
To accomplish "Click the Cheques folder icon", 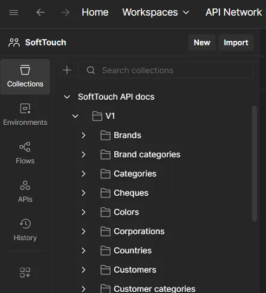I will click(x=105, y=193).
